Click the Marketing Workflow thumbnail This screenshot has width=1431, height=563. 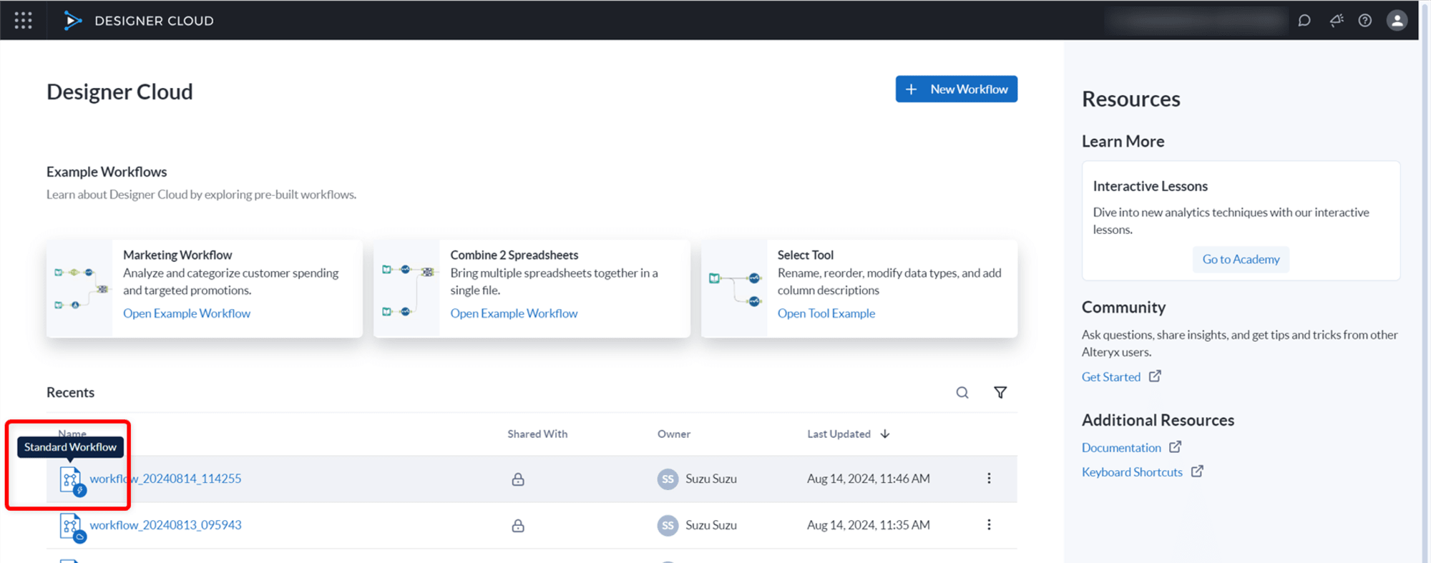(79, 288)
